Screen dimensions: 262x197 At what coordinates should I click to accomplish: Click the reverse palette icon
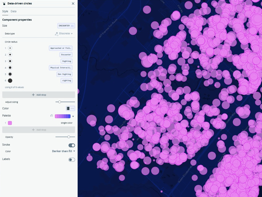52,116
